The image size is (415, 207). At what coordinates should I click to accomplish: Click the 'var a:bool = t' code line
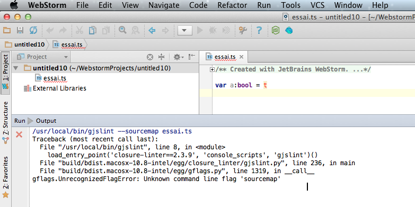[241, 85]
